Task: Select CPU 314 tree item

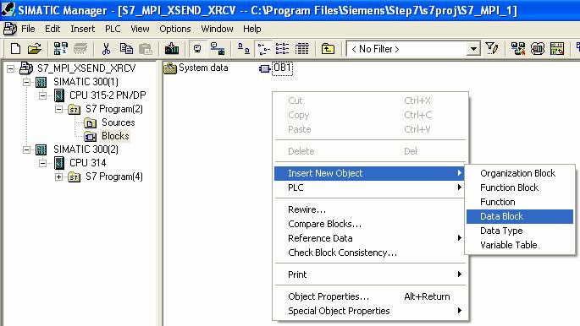Action: (x=88, y=163)
